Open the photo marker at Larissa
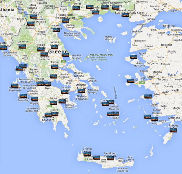 click(x=54, y=47)
